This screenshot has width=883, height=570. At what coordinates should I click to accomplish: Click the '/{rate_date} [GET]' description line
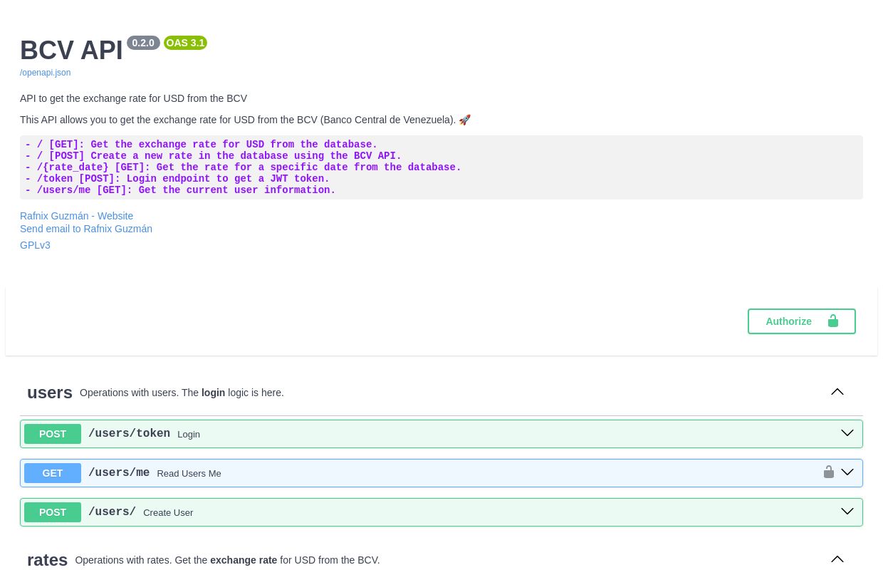click(243, 167)
